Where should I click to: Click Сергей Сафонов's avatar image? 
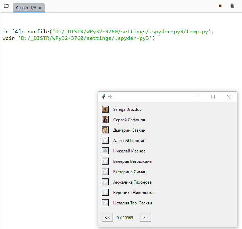(x=105, y=120)
